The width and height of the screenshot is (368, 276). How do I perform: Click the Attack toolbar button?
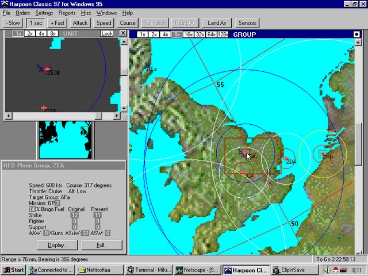(80, 23)
